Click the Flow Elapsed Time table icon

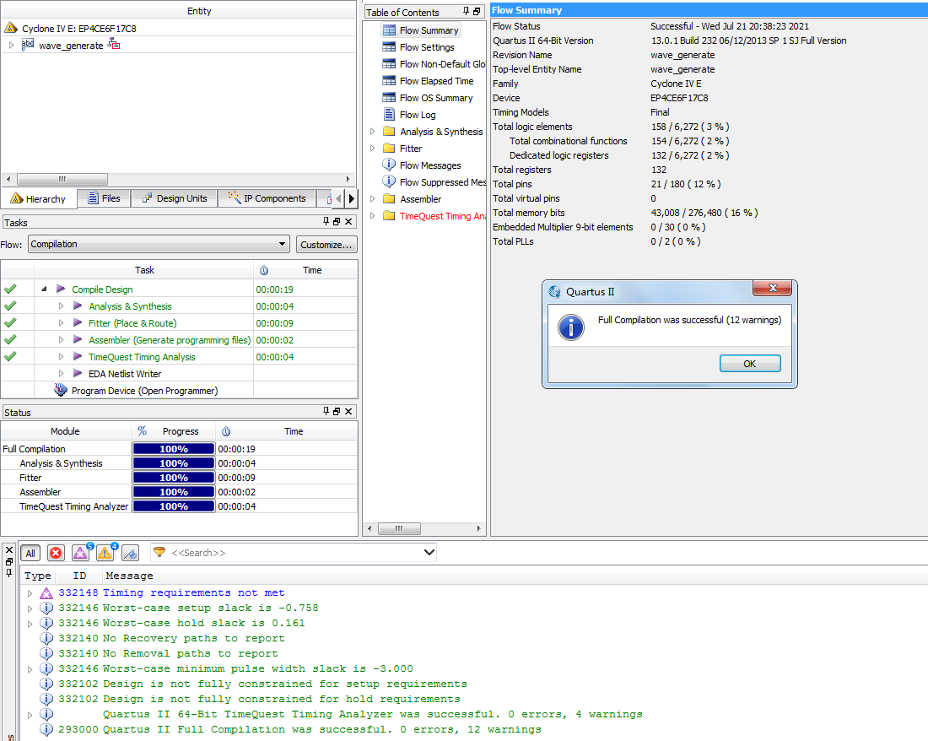coord(389,81)
